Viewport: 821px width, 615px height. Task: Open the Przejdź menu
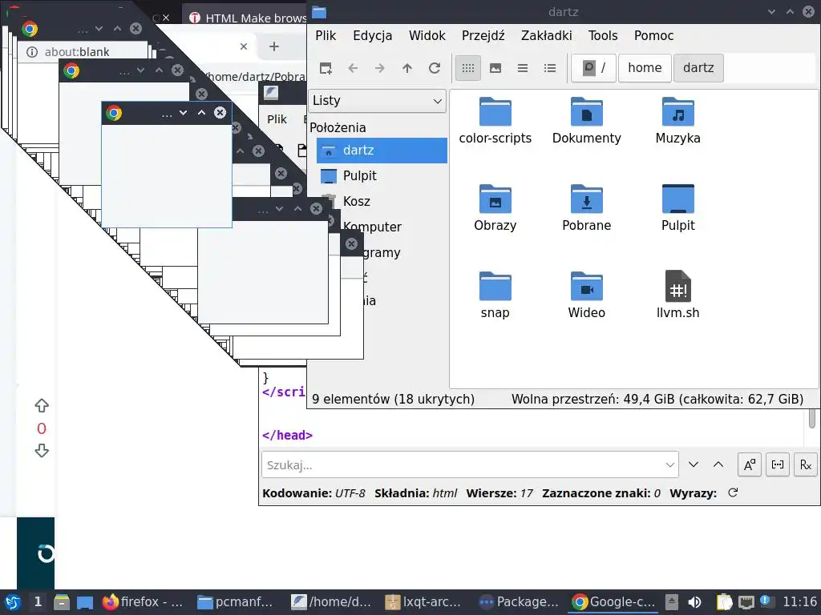[483, 35]
